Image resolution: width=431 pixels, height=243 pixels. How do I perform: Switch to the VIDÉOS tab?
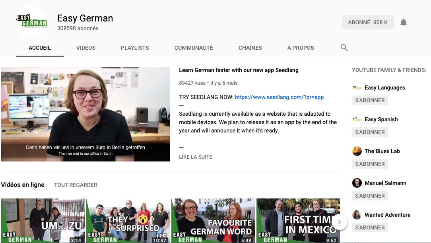[86, 48]
